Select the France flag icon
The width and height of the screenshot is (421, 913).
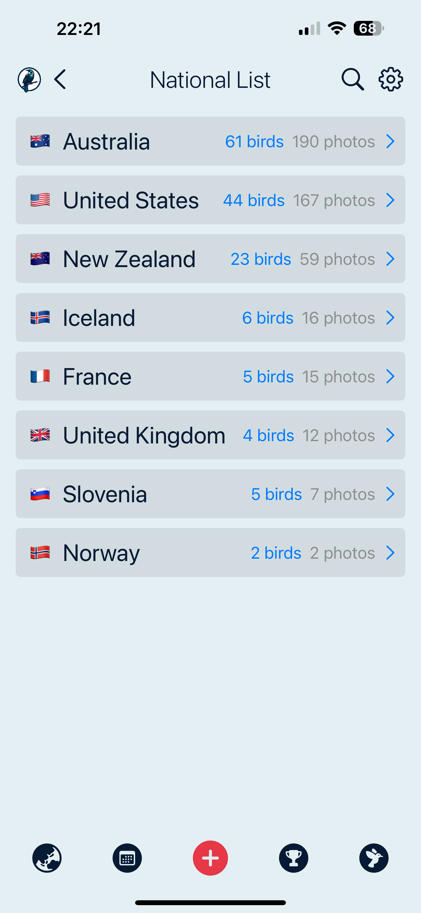click(x=40, y=376)
